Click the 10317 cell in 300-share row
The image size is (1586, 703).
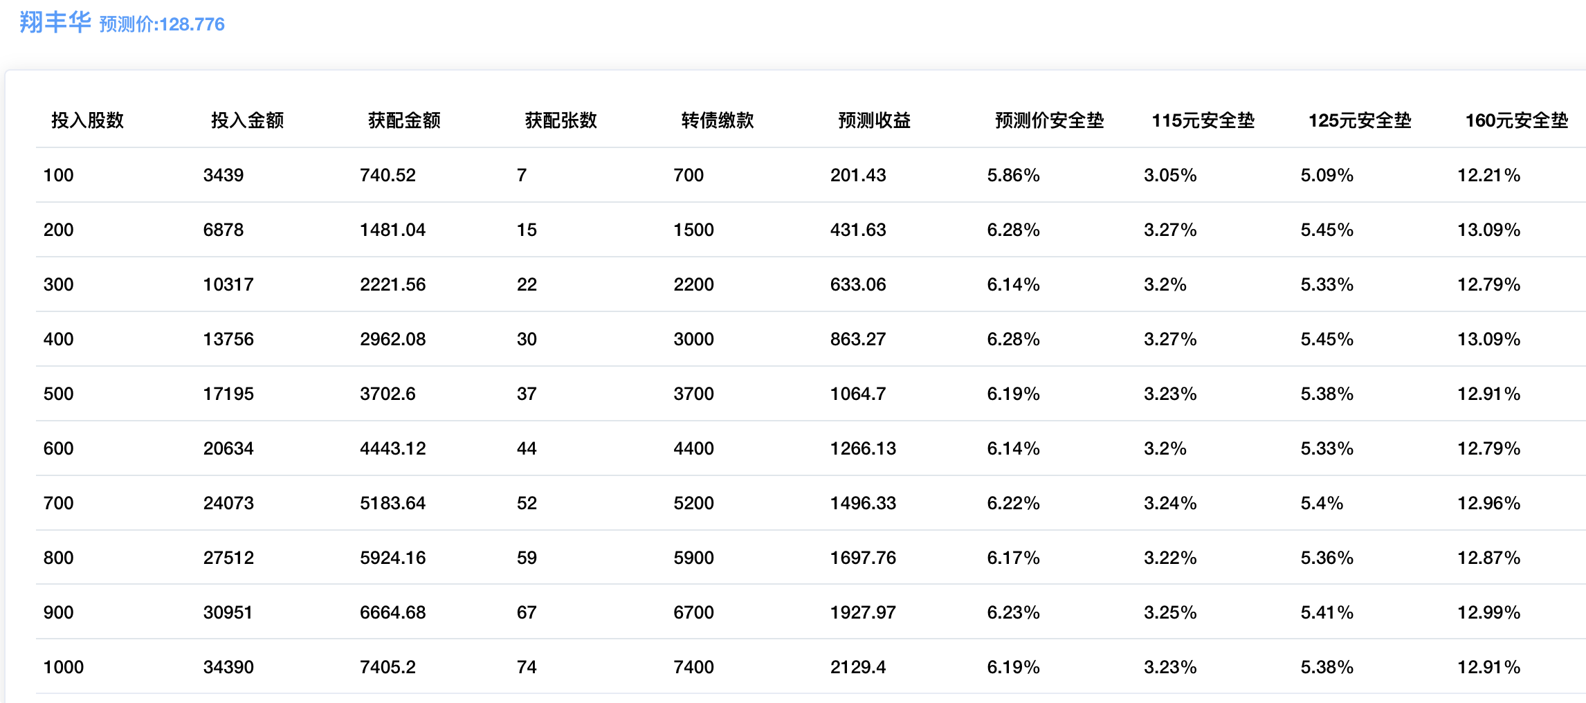228,284
